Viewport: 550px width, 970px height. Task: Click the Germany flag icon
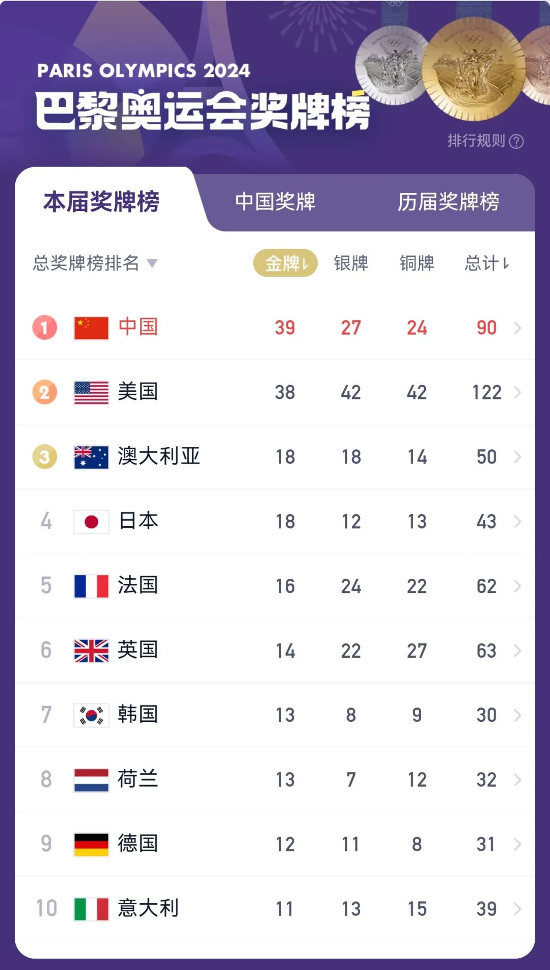coord(91,844)
